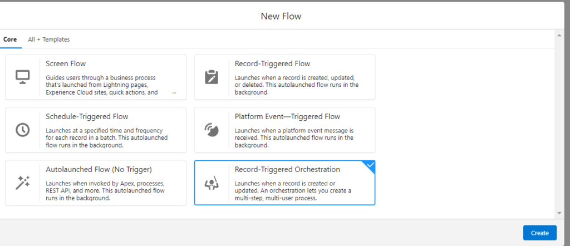Click the Record-Triggered Flow clipboard icon
Screen dimensions: 570x246
point(212,77)
